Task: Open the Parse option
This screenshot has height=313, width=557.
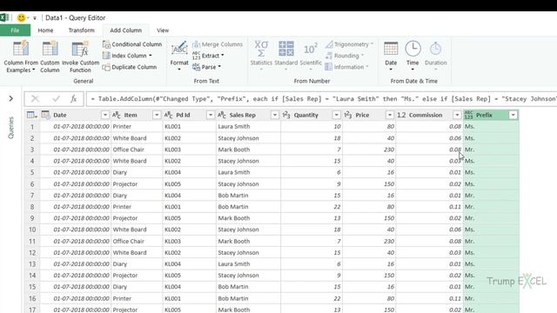Action: click(x=207, y=67)
